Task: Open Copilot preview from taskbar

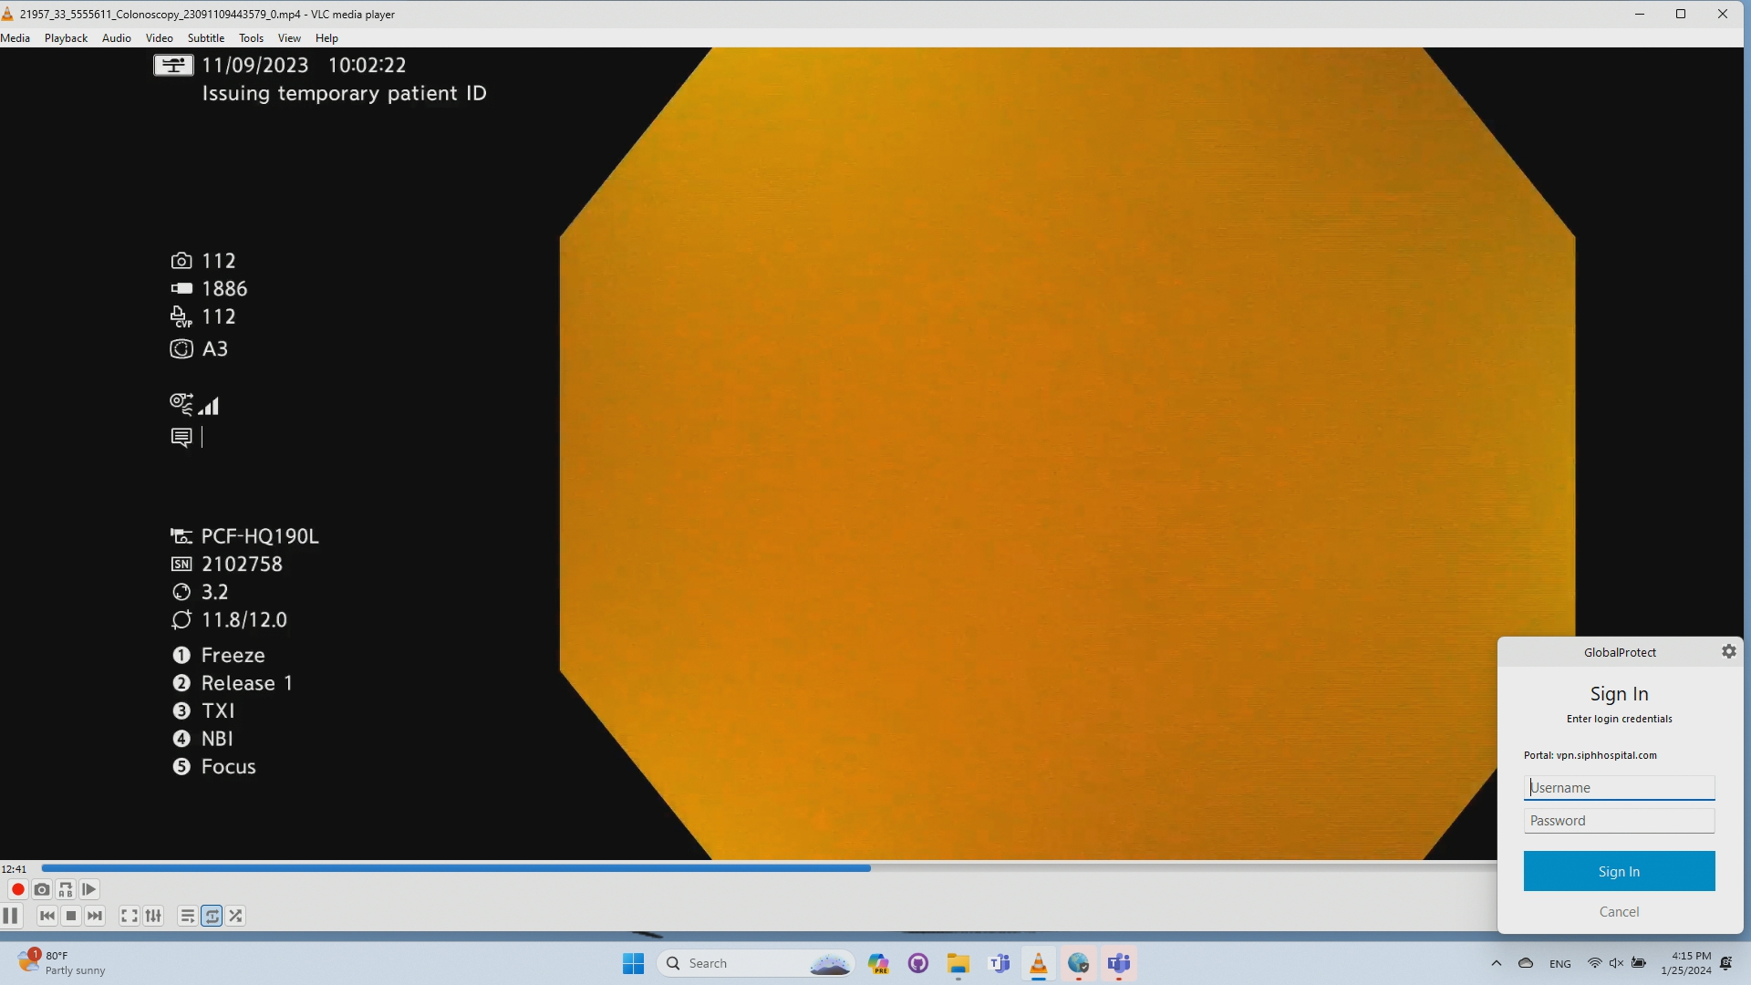Action: [879, 963]
